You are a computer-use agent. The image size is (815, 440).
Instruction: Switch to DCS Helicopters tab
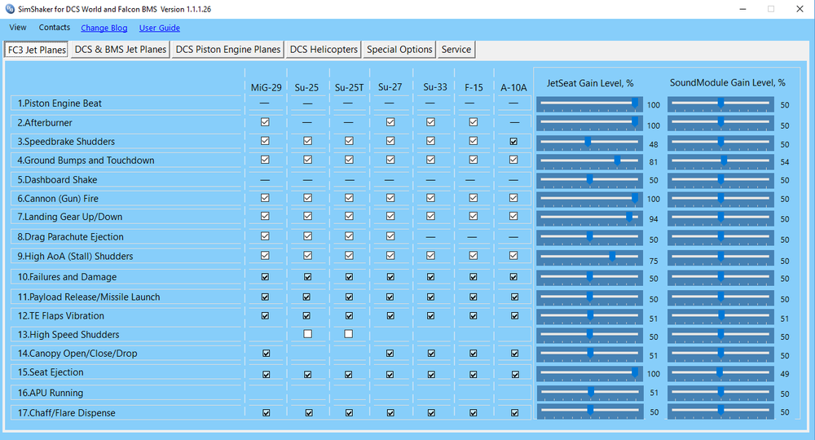(324, 50)
